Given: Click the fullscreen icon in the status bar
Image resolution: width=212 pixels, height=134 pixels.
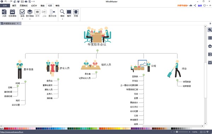Looking at the screenshot, I should pyautogui.click(x=204, y=132).
